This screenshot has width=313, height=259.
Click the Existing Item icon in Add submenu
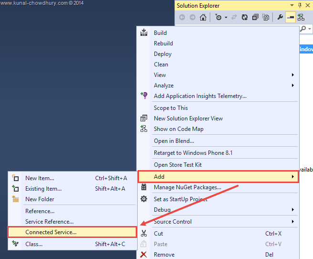tap(15, 188)
